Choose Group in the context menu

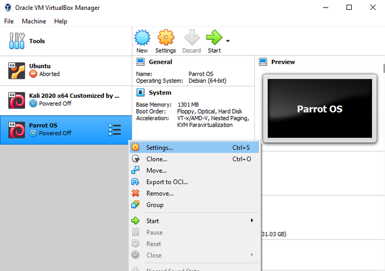point(194,205)
